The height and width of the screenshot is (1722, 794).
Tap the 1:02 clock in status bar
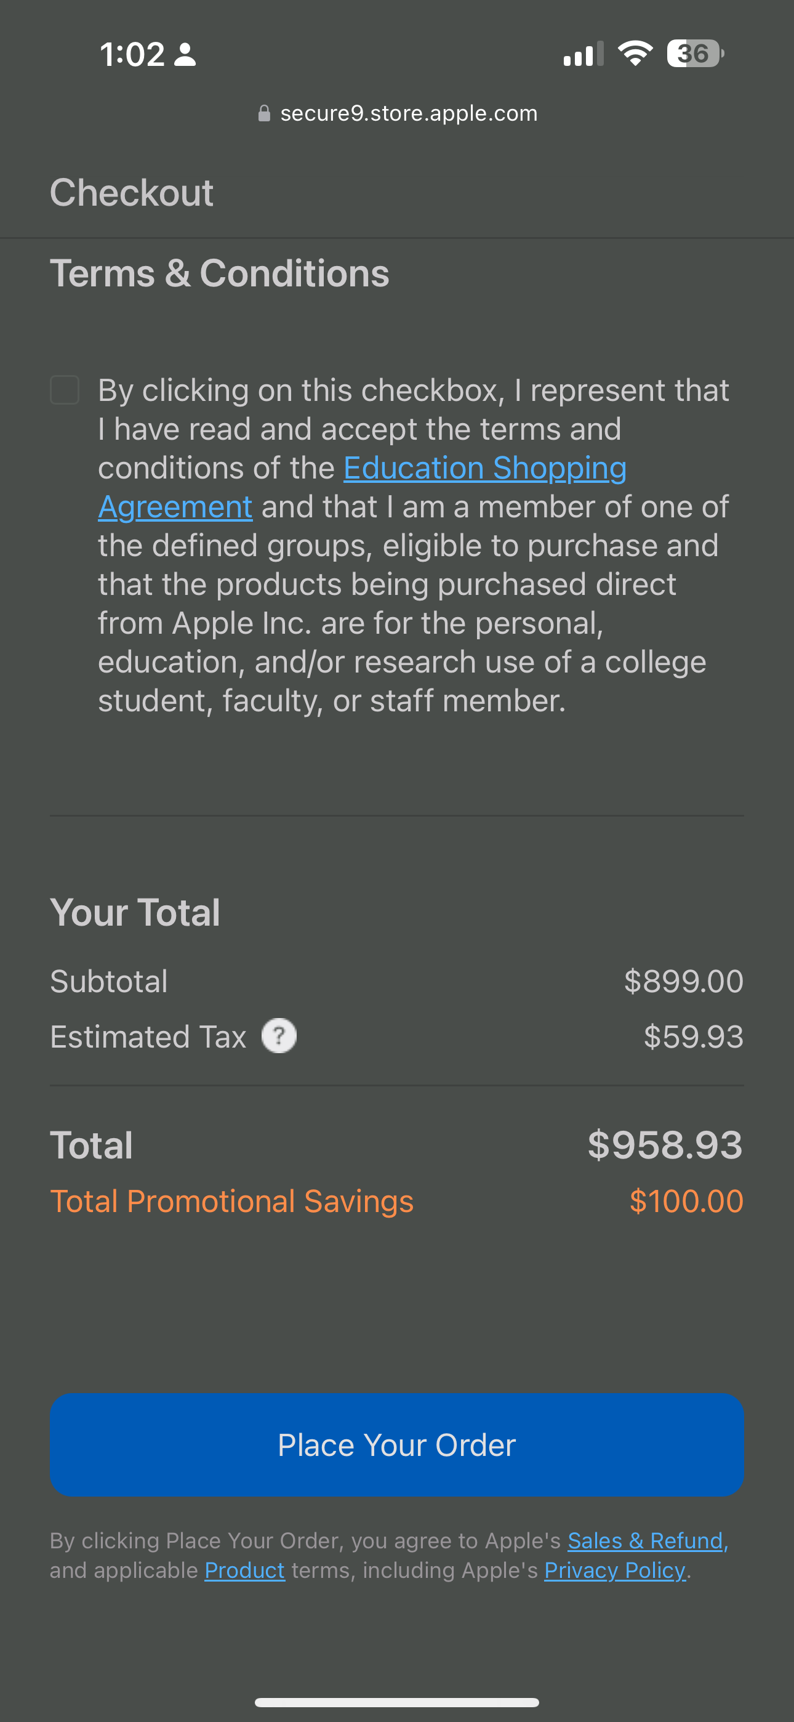click(132, 54)
